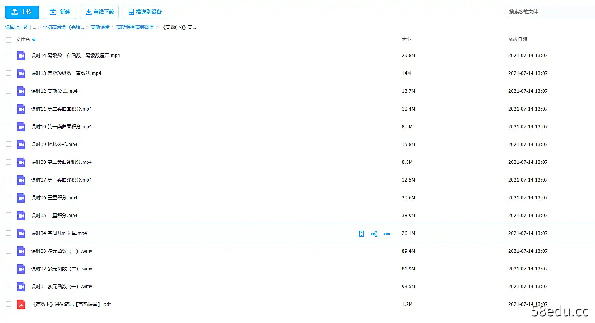Click the 离线下载 offline download button

tap(99, 12)
